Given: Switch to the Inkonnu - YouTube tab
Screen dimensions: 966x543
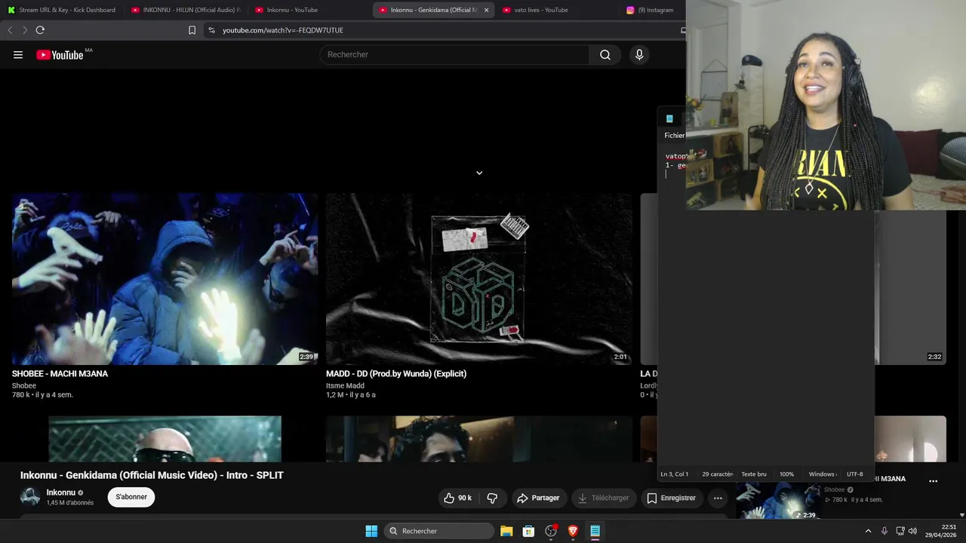Looking at the screenshot, I should coord(309,10).
